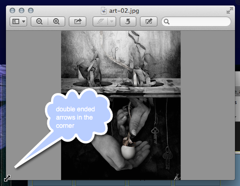Zoom the window with the third button
240x186 pixels.
pos(31,11)
